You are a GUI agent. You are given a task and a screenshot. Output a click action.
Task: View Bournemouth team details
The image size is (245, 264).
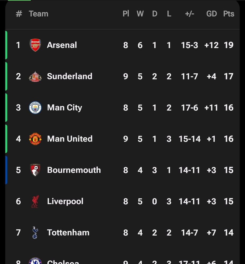pos(74,170)
